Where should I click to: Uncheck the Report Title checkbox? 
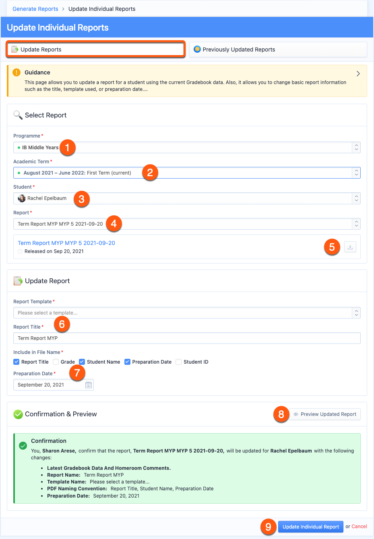coord(17,362)
